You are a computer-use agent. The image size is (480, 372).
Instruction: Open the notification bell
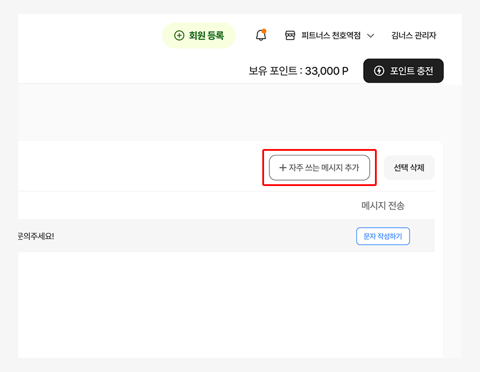[261, 35]
